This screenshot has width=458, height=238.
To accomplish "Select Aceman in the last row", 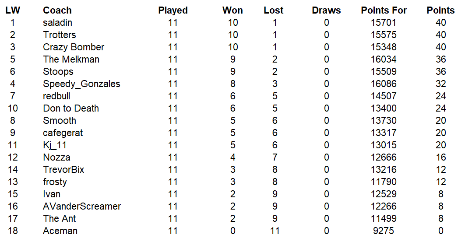I will point(60,231).
